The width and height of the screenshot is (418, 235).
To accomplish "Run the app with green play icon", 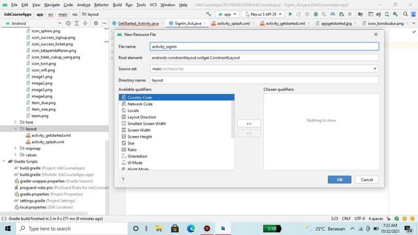I will point(290,14).
